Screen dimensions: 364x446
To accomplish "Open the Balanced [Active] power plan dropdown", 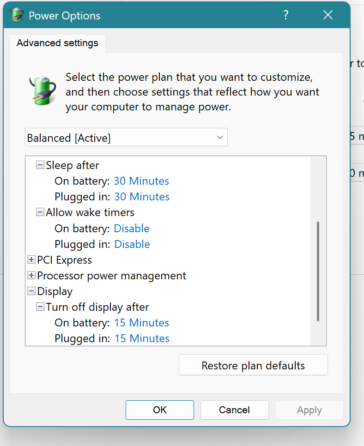I will [126, 138].
